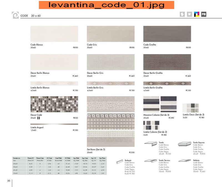
Task: Click the Listelo Berlin Blanco label
Action: coord(40,88)
